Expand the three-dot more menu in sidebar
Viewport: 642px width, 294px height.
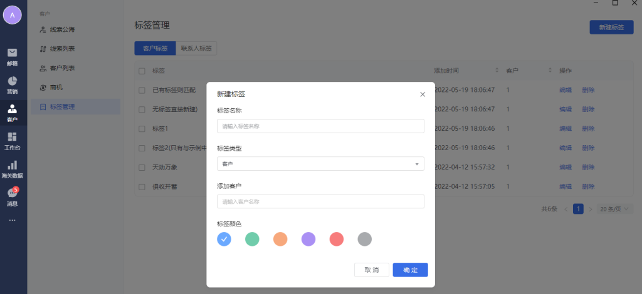(x=13, y=220)
